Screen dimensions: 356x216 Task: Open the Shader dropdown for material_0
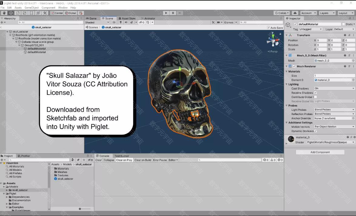coord(331,142)
